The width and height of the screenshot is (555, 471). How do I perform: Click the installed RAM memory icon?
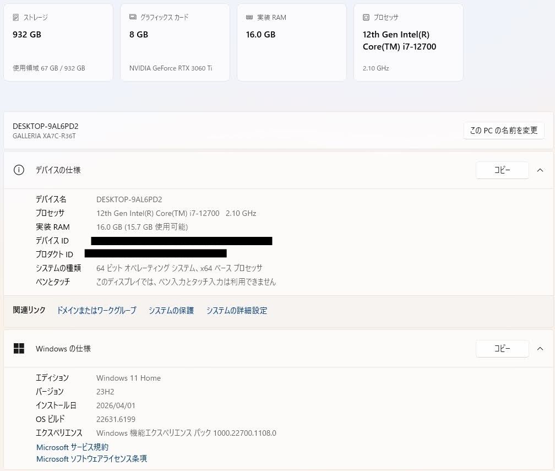[x=249, y=18]
